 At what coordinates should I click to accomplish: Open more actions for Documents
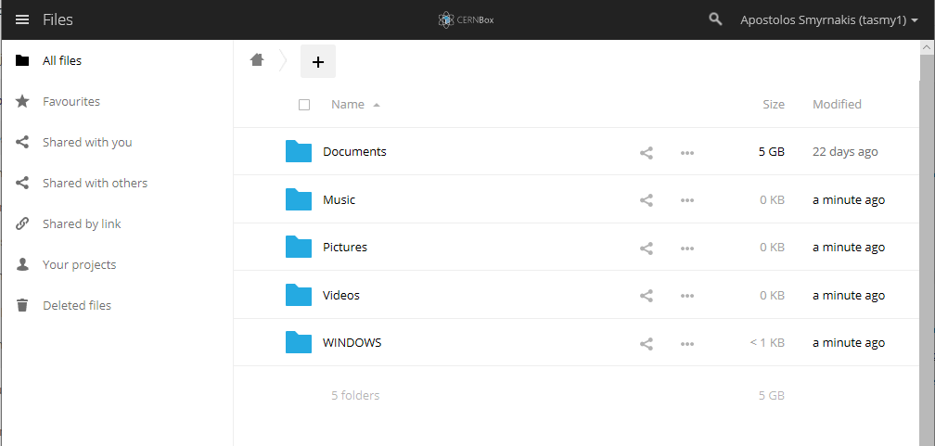click(x=687, y=153)
